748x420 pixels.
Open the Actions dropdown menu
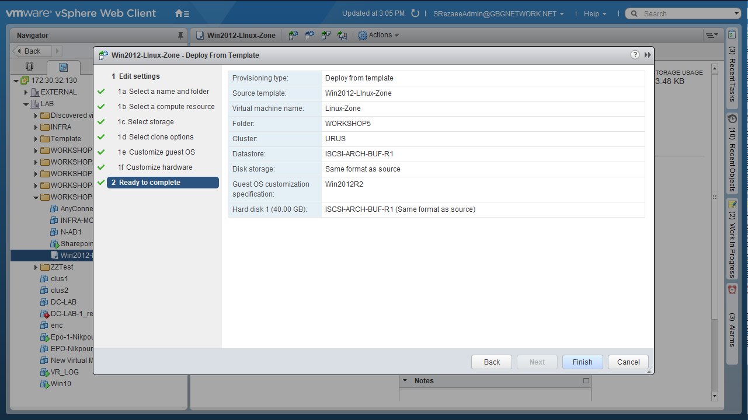(x=379, y=36)
